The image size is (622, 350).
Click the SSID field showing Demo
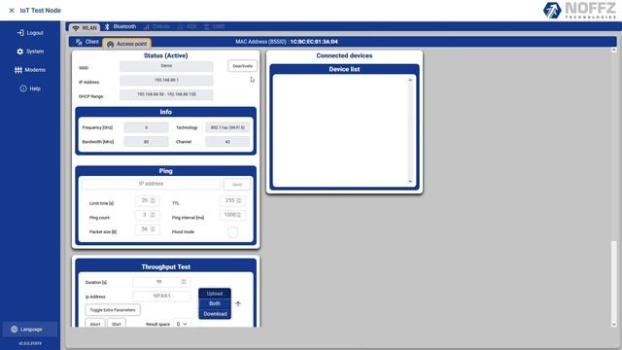pos(166,66)
